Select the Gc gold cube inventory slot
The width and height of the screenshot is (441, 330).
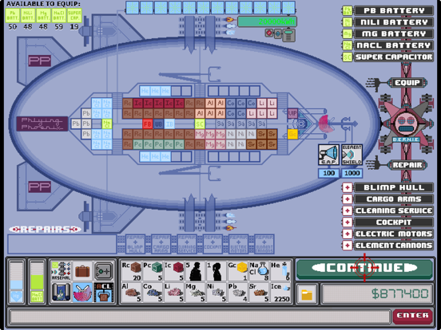click(x=238, y=271)
